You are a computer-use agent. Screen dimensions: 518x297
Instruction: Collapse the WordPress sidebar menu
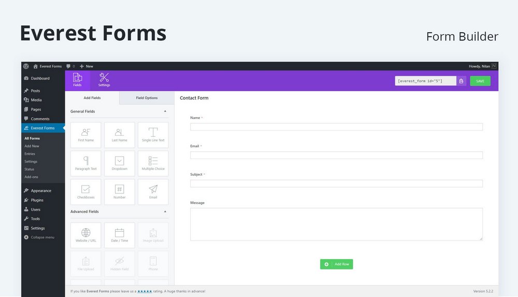(x=39, y=237)
